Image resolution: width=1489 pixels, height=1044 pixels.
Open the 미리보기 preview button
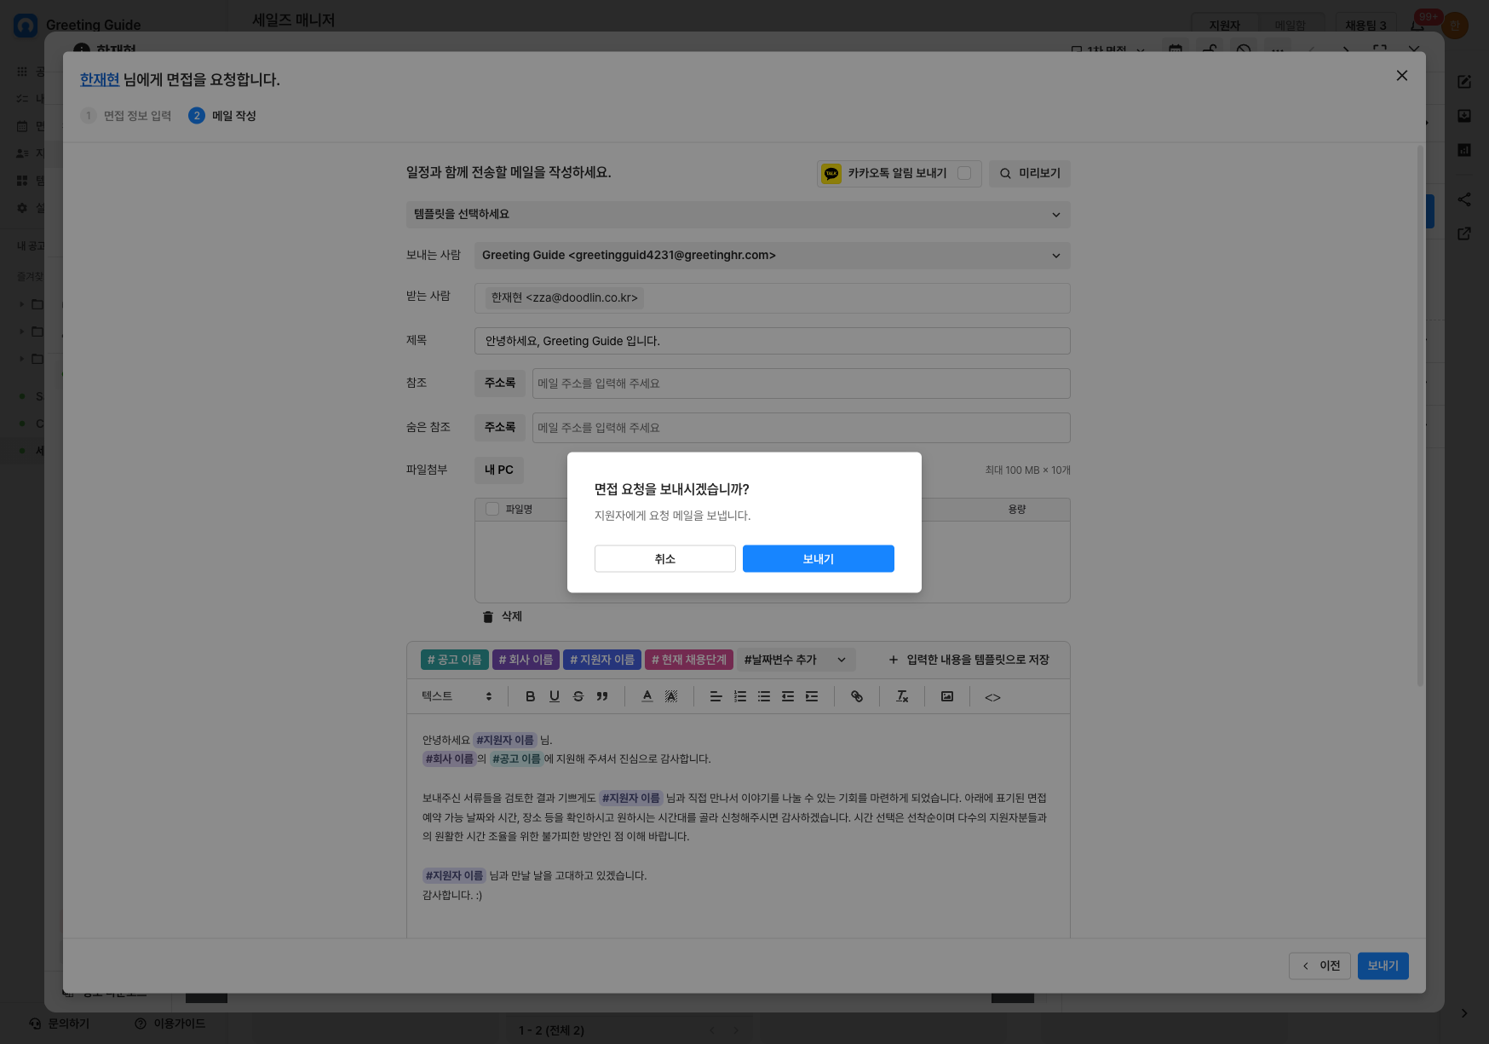click(x=1030, y=174)
